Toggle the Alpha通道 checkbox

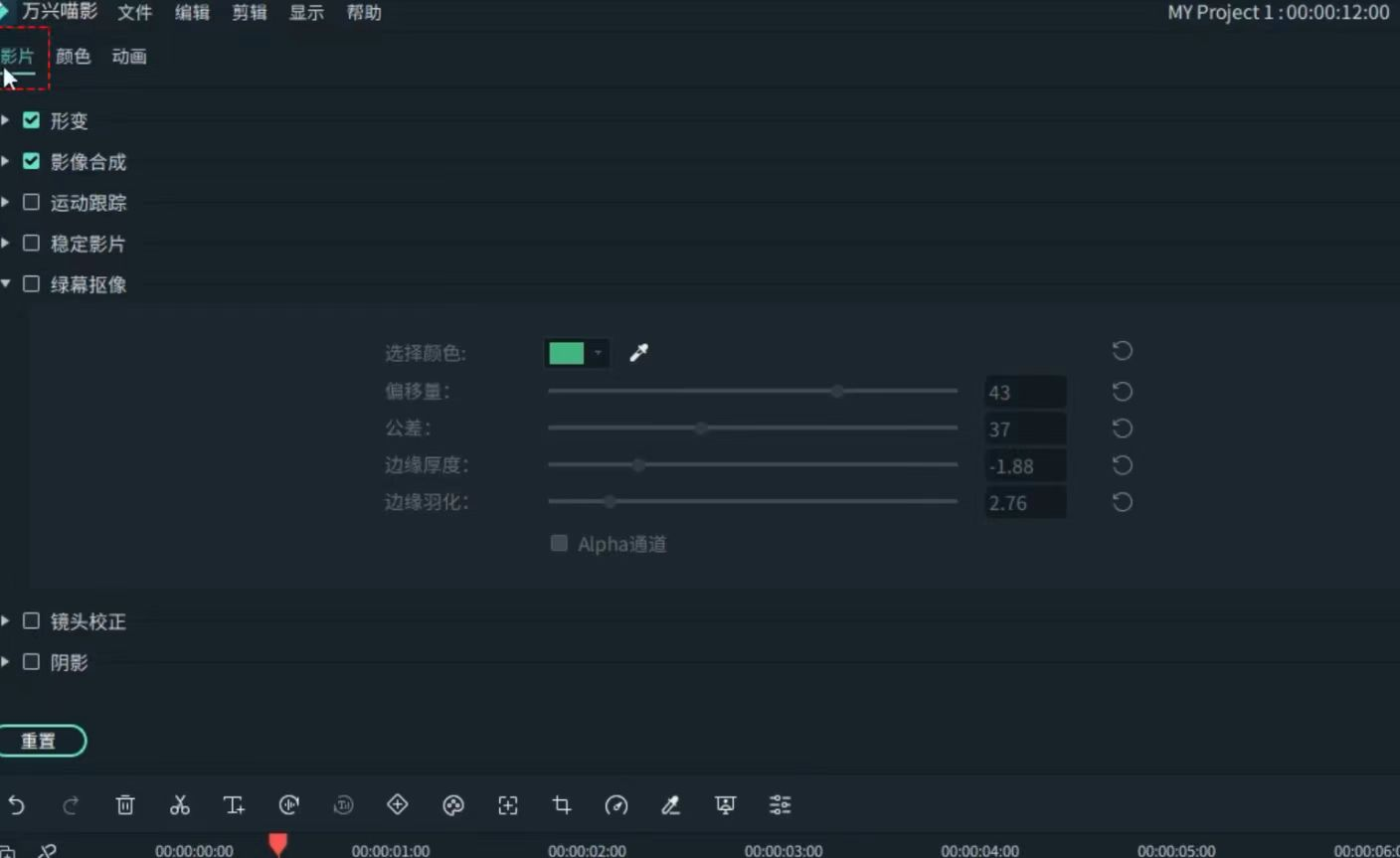click(x=559, y=544)
